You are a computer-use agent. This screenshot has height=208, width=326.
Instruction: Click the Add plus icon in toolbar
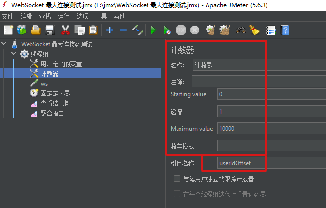click(110, 30)
